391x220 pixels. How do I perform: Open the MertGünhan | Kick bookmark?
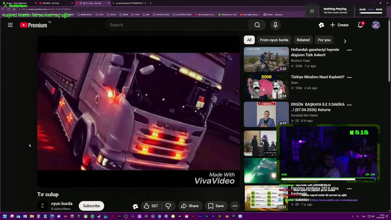click(228, 14)
